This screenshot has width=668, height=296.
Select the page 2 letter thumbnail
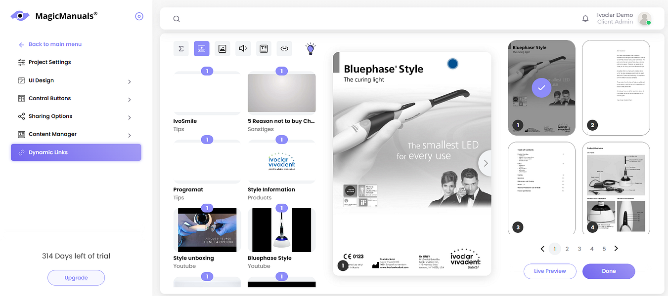[616, 87]
